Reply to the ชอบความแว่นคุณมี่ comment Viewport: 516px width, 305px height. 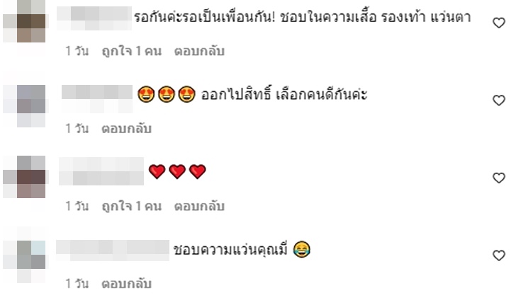[x=126, y=284]
